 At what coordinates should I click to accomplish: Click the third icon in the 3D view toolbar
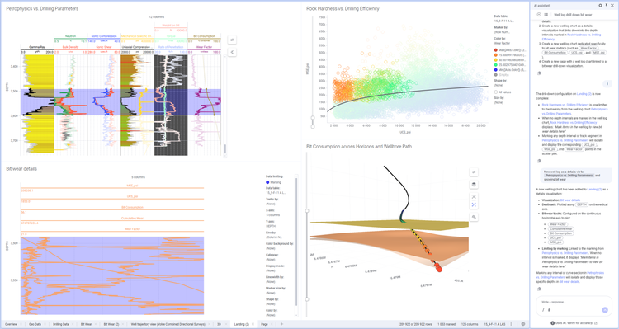474,196
